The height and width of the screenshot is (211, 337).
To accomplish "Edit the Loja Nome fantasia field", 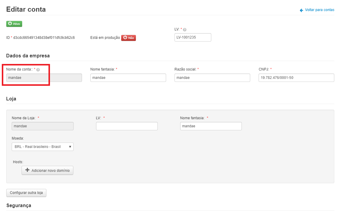I will point(211,126).
